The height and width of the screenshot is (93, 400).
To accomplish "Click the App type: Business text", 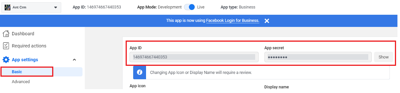I will pyautogui.click(x=238, y=7).
